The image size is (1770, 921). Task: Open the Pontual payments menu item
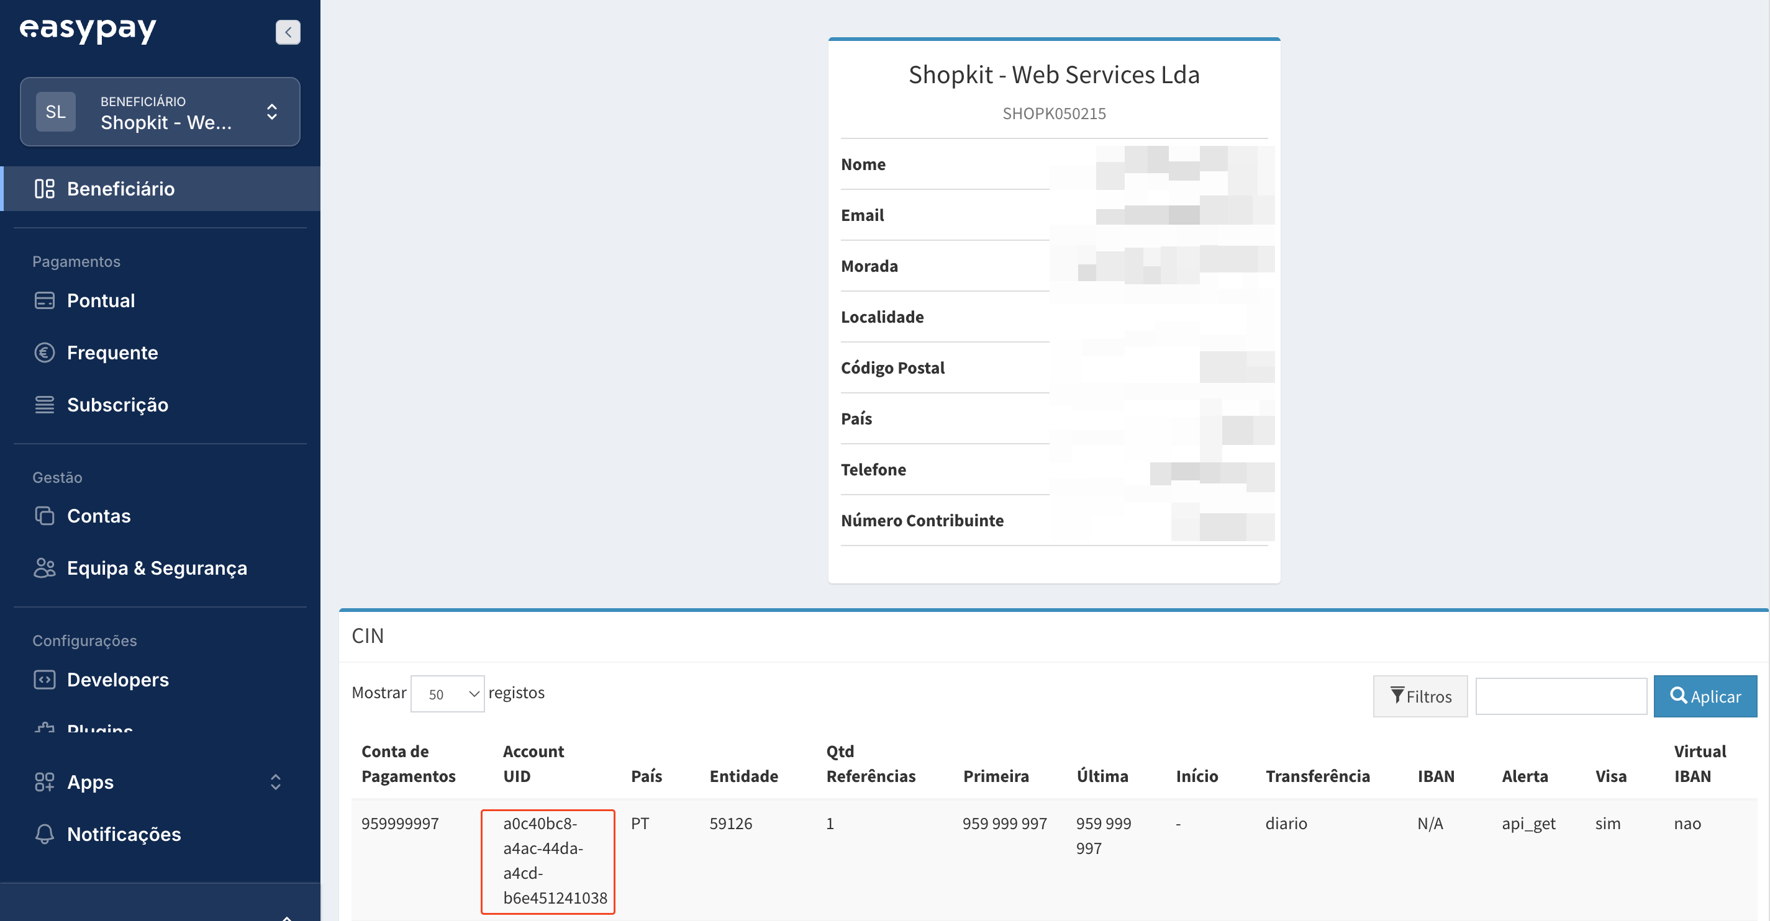(x=101, y=300)
